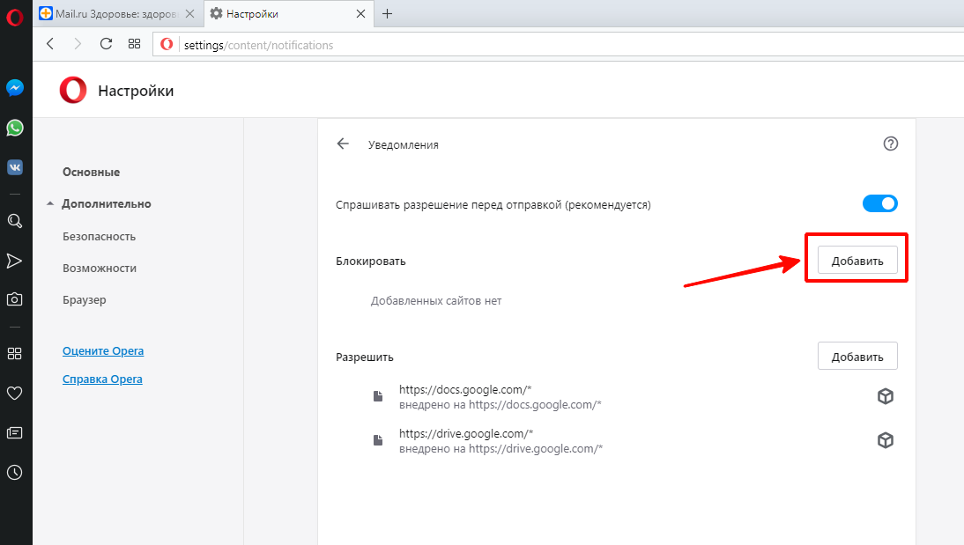
Task: Open personal news icon in the sidebar
Action: (15, 432)
